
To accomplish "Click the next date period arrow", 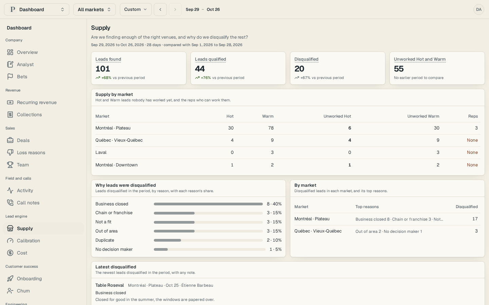I will tap(175, 9).
